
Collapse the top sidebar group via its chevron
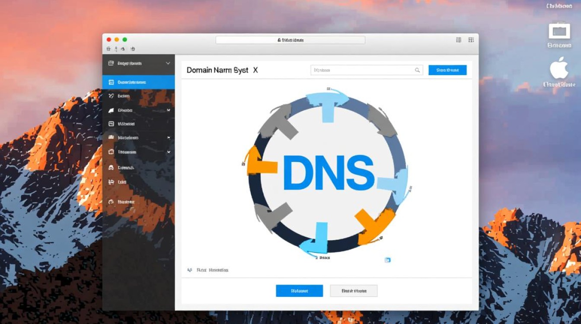168,63
